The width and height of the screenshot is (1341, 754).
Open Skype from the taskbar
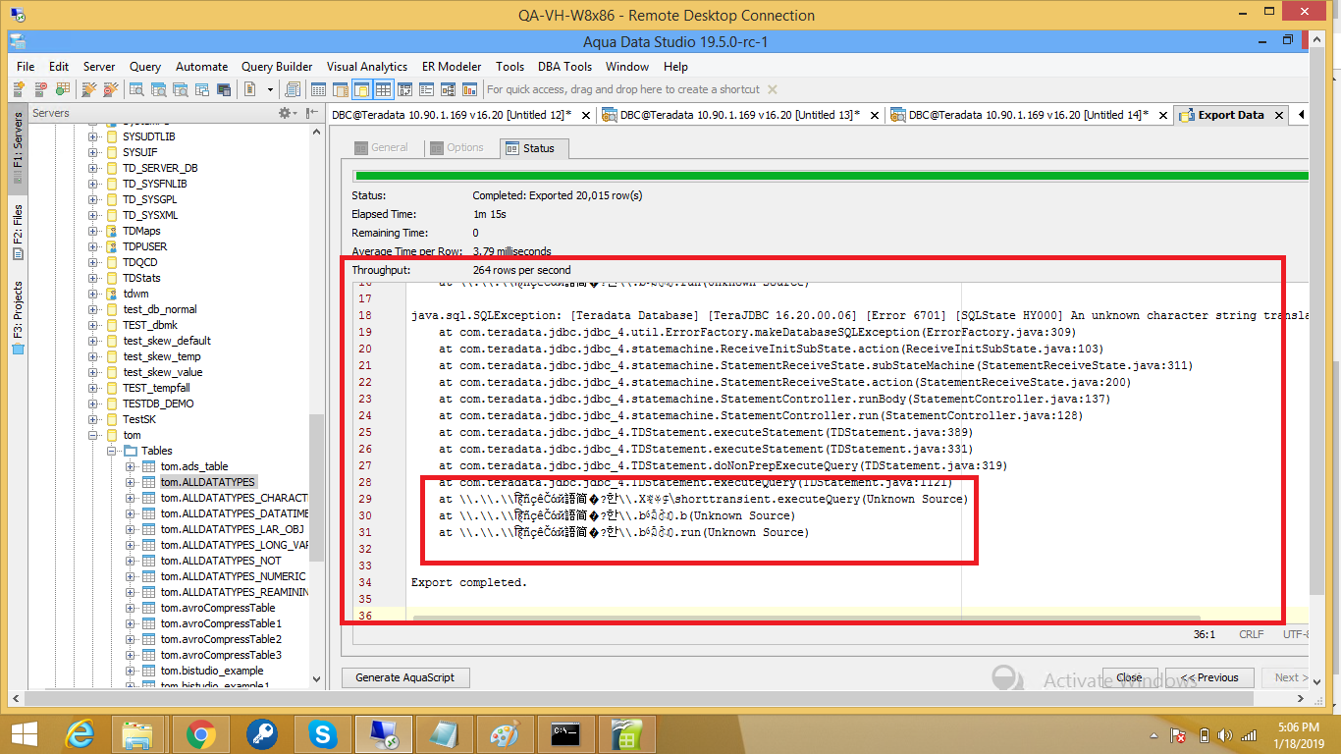pyautogui.click(x=322, y=733)
